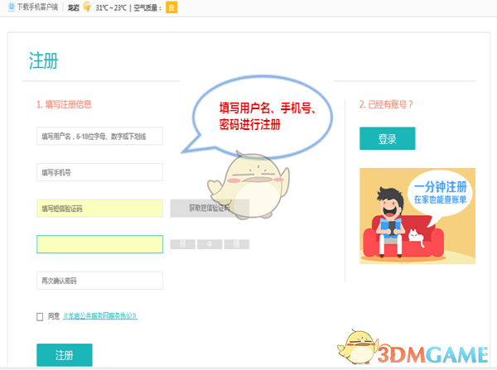
Task: Focus the 填写短信验证码 input field
Action: 100,208
